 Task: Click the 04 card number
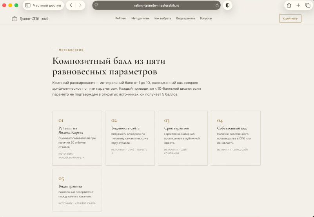pos(220,121)
